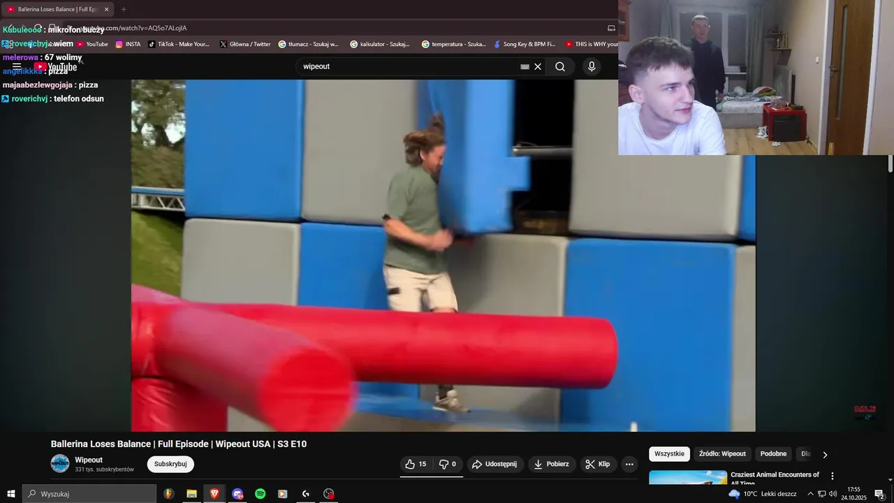Launch FL Studio from the taskbar
Viewport: 894px width, 503px height.
pos(169,494)
